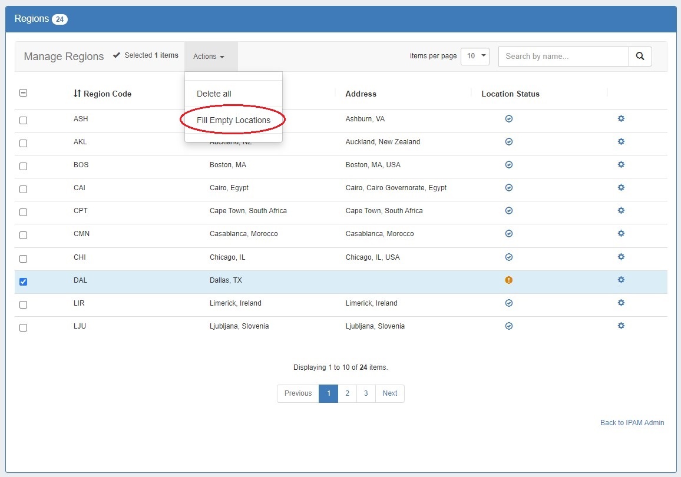Open gear settings for Chicago CHI row
Screen dimensions: 681x477
[621, 257]
